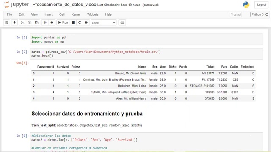Cut selected cells with scissors icon
This screenshot has height=152, width=271.
(22, 22)
